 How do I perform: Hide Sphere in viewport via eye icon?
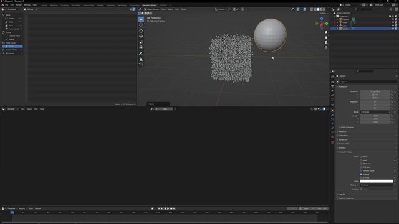point(393,29)
